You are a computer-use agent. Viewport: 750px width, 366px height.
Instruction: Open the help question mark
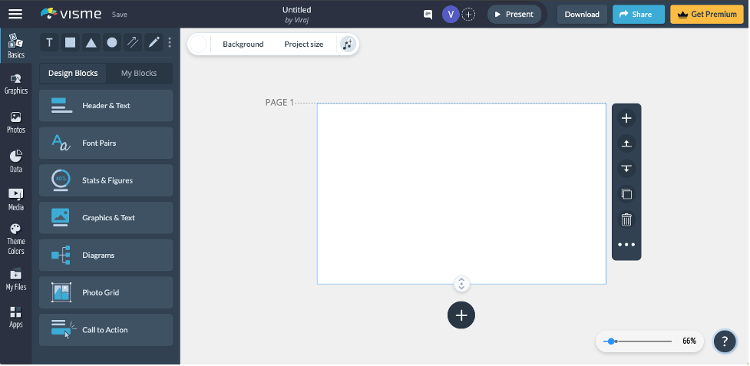coord(724,341)
